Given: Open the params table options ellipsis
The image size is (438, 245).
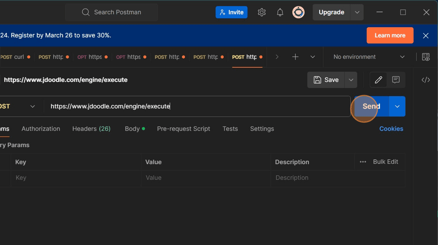Looking at the screenshot, I should tap(363, 162).
